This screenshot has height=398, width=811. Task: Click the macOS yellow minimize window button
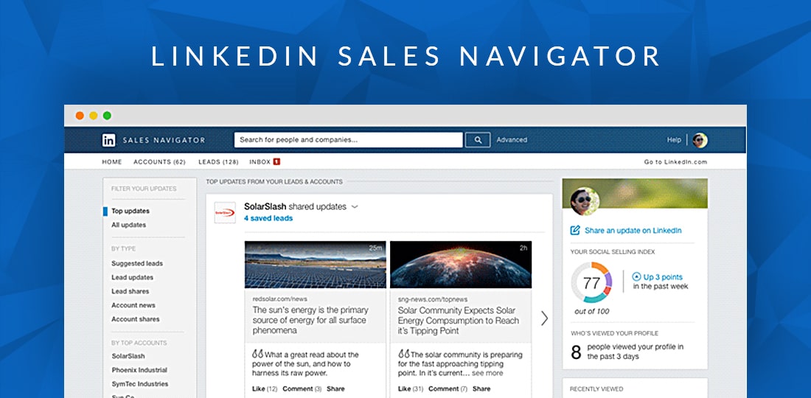click(94, 116)
